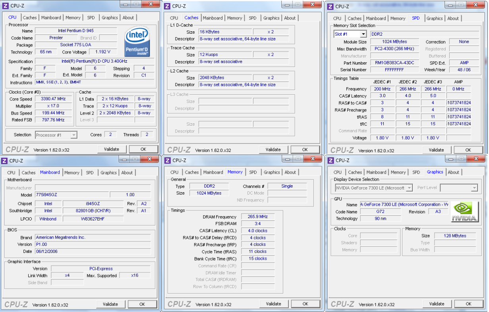
Task: Click OK in the Mainboard window
Action: tap(142, 304)
